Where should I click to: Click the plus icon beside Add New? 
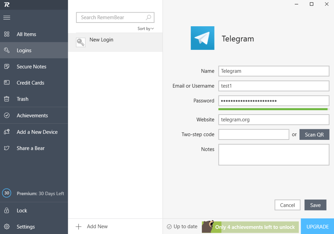click(x=79, y=226)
